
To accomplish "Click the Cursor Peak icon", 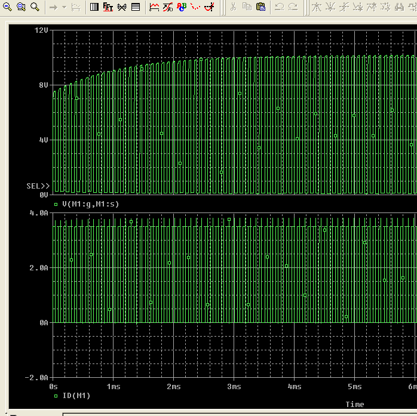I will coord(317,7).
